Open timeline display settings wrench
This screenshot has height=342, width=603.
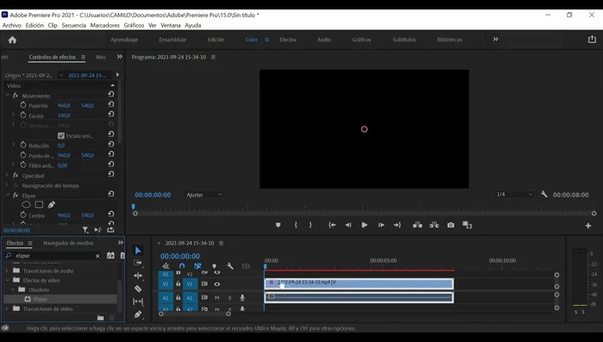[x=230, y=266]
